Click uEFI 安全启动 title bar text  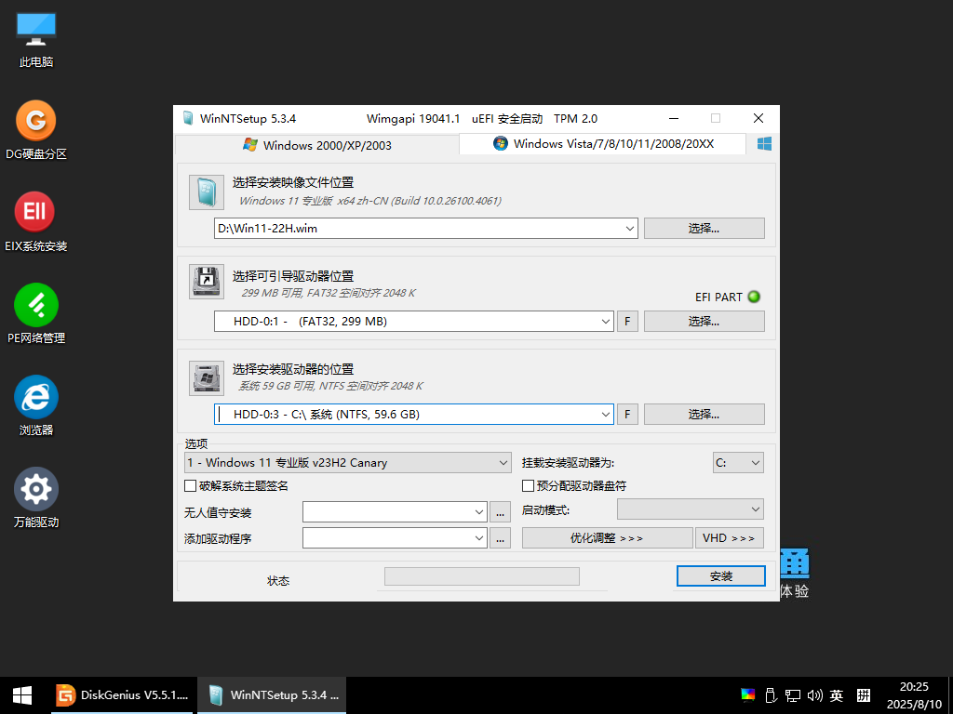pos(507,118)
